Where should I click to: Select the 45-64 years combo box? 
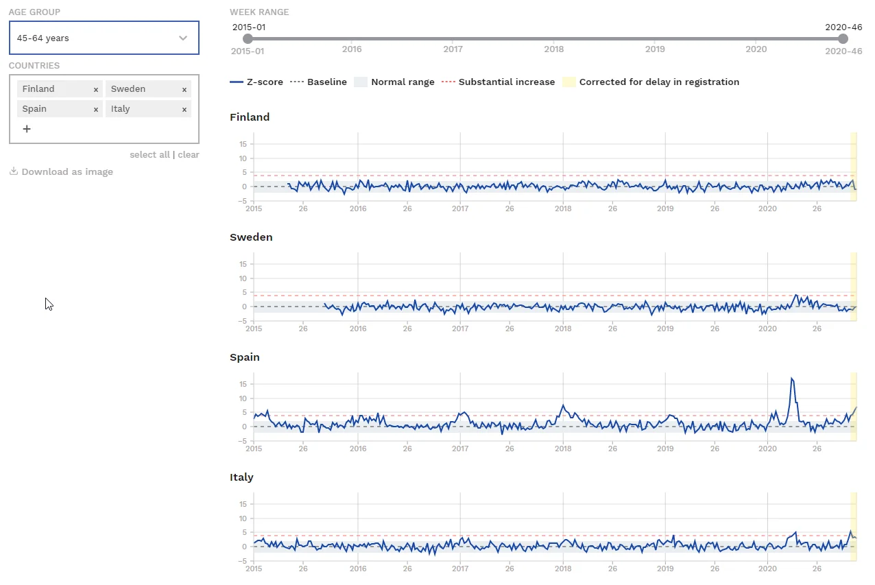pos(96,38)
